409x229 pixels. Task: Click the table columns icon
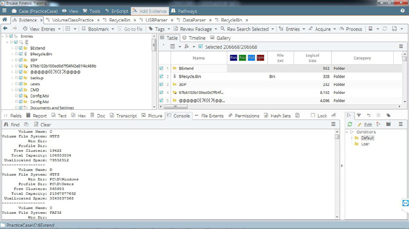click(x=172, y=47)
